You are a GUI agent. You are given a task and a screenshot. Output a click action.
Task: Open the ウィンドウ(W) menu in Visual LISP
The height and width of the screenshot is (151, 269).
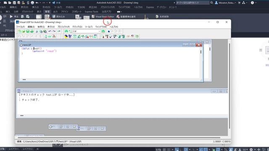tap(101, 27)
